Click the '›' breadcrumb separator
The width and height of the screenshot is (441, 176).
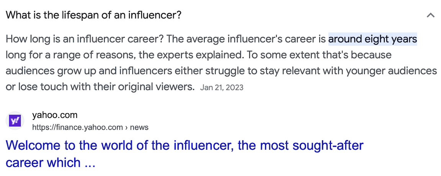127,127
